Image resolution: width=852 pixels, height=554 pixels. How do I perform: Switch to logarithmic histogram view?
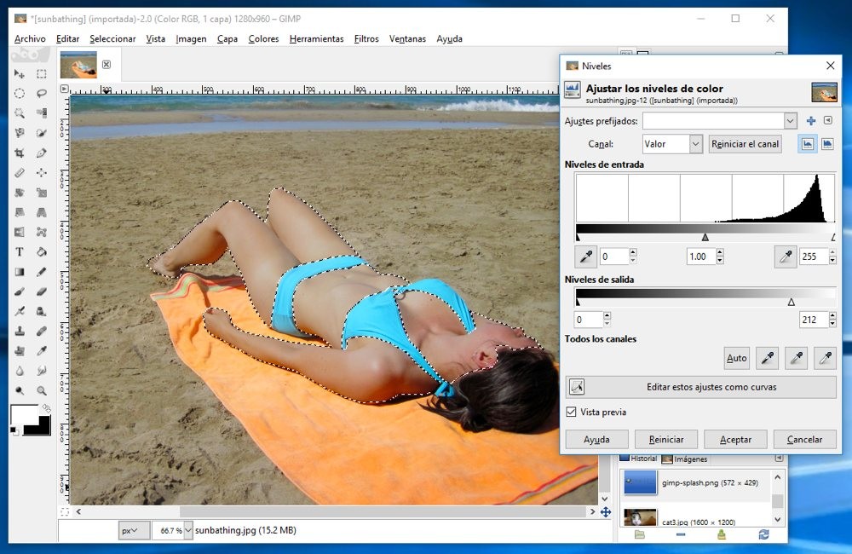(x=827, y=144)
